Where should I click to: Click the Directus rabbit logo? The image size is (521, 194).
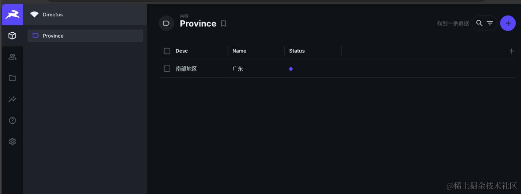click(x=12, y=15)
